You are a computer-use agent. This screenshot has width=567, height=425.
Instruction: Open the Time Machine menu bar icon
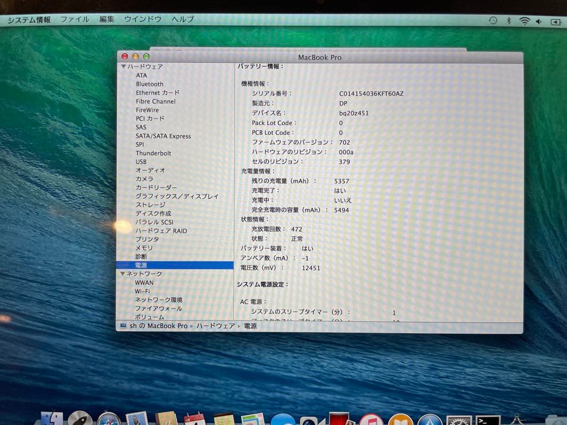[492, 21]
